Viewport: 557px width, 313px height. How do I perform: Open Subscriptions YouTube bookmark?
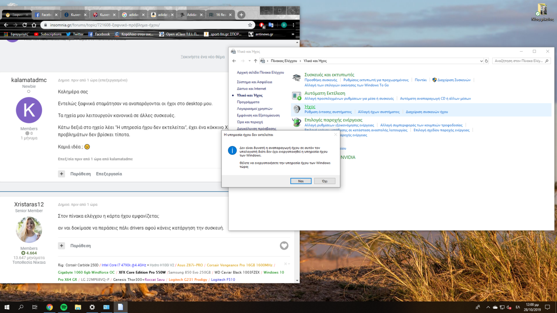click(47, 34)
